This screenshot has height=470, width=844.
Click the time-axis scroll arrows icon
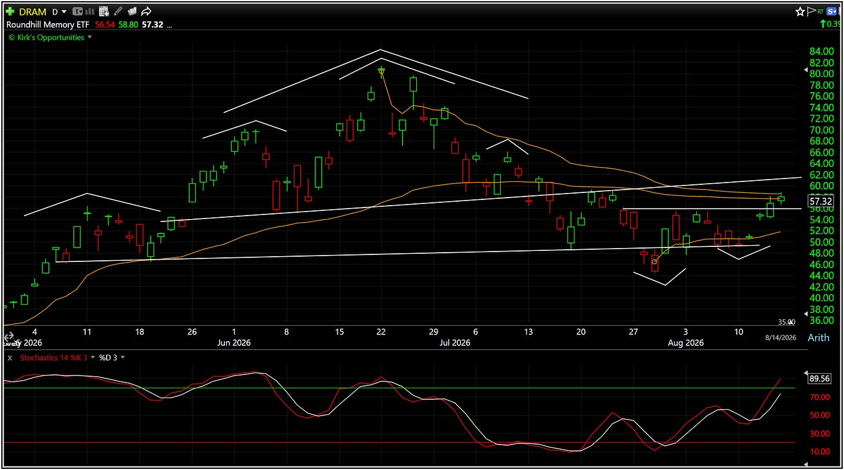tap(8, 337)
